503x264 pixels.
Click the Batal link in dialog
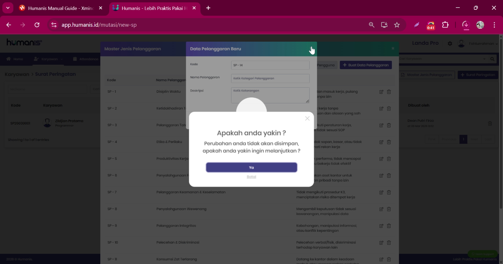(251, 177)
